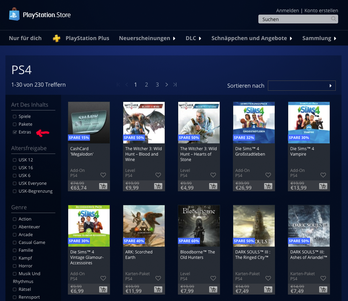Open the CashCard 'Megalodon' title

82,151
